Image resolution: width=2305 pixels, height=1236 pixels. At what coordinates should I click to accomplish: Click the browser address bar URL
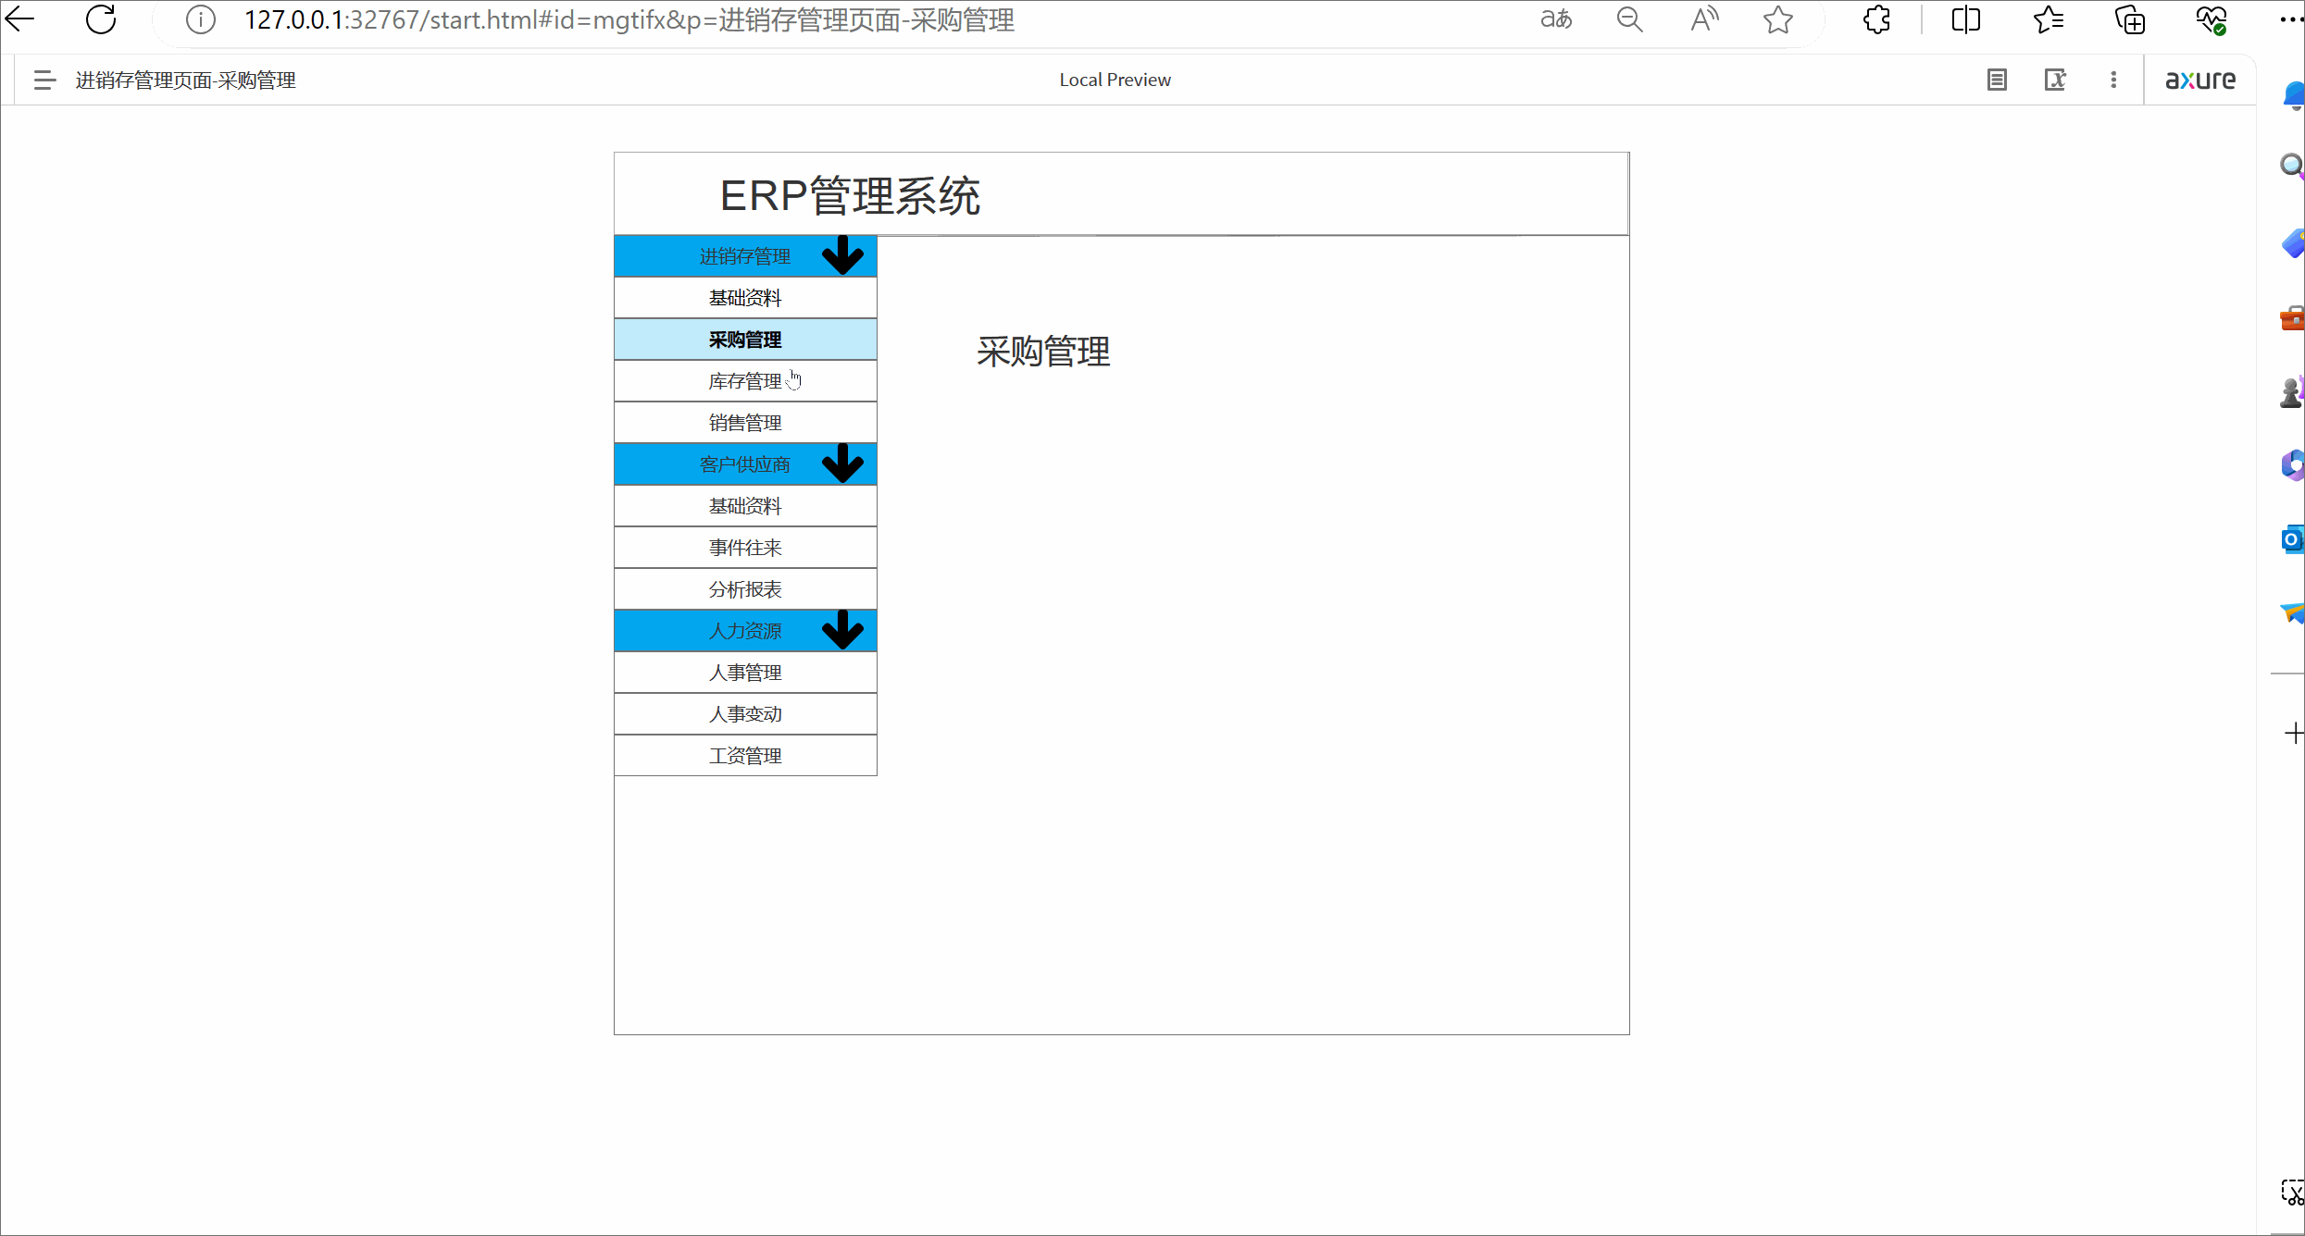click(629, 19)
